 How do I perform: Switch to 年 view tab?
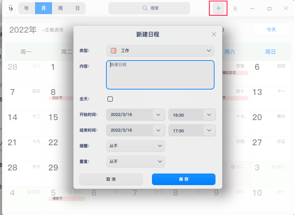click(27, 8)
